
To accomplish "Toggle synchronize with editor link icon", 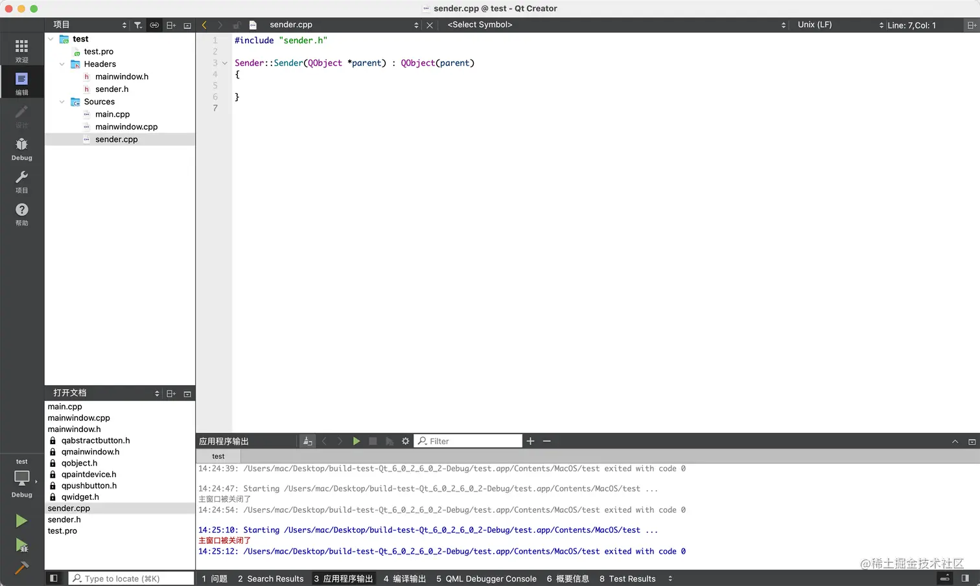I will [154, 25].
